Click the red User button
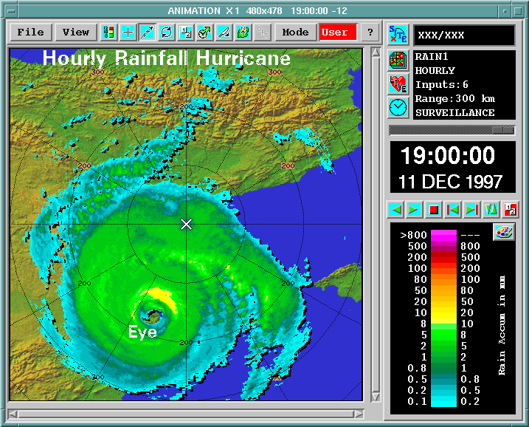The width and height of the screenshot is (529, 427). [x=338, y=33]
